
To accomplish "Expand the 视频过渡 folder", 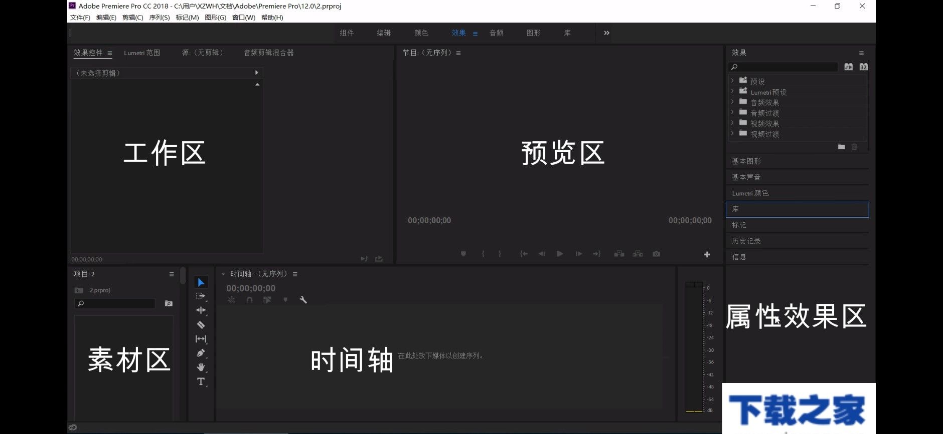I will [732, 133].
